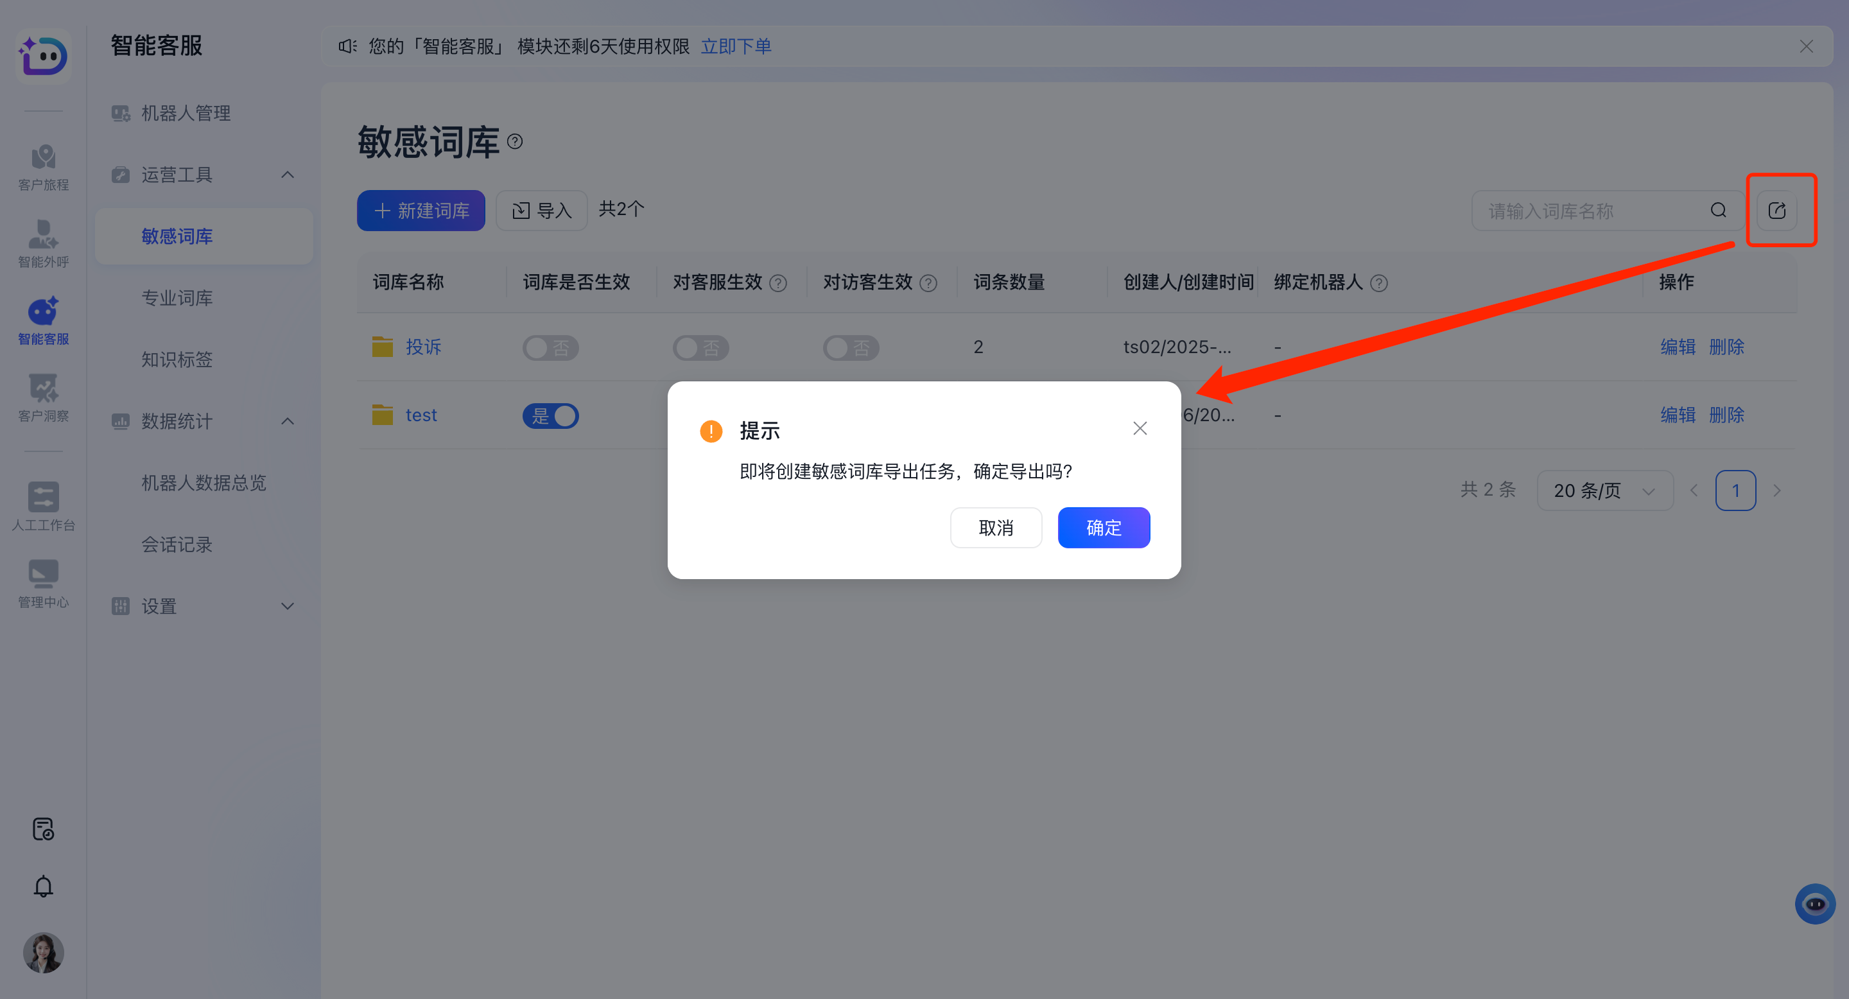Enable the 投诉 词库是否生效 switch
Screen dimensions: 1849x999
[x=551, y=347]
